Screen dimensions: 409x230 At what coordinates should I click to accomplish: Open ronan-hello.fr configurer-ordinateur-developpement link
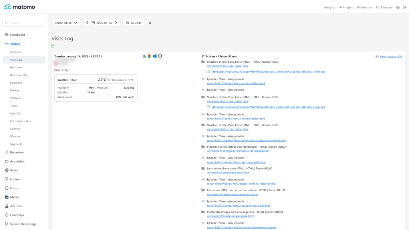click(246, 140)
